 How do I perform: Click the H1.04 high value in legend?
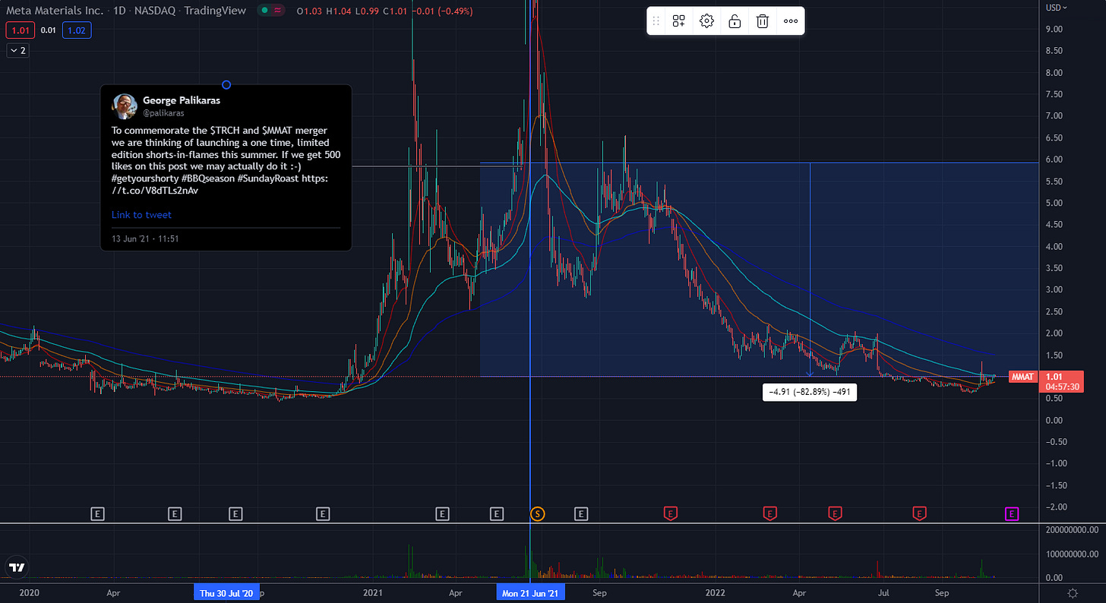pyautogui.click(x=337, y=11)
